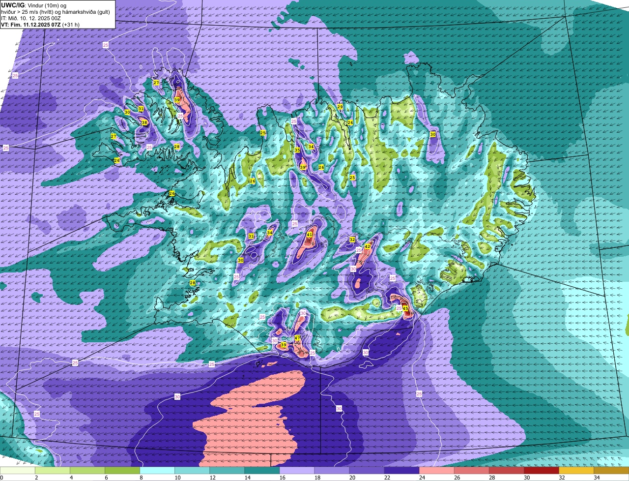This screenshot has height=481, width=629.
Task: Click the legend scale tick label 2
Action: click(x=36, y=478)
